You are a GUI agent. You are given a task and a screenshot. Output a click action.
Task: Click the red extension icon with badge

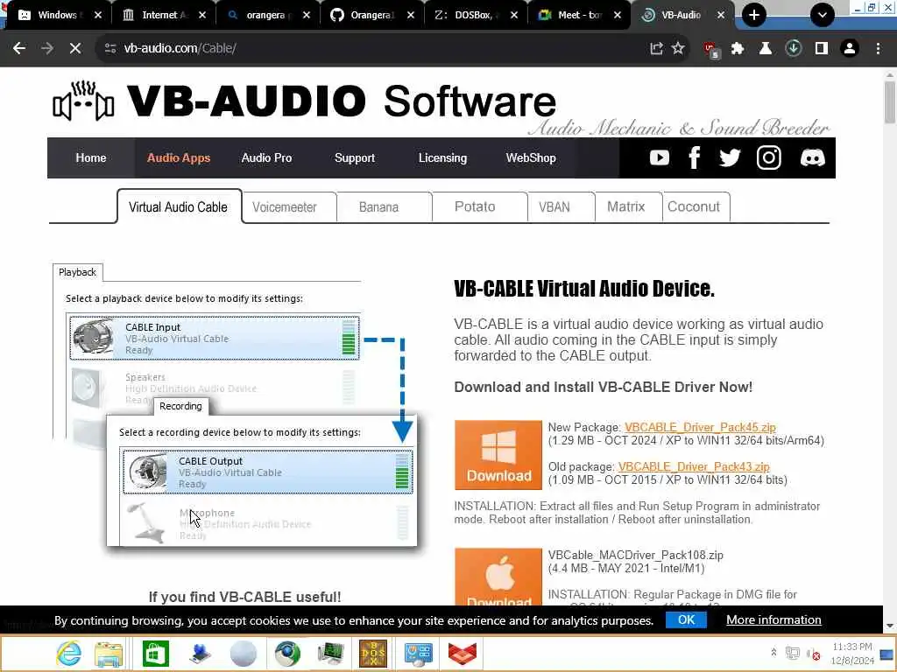[x=711, y=49]
